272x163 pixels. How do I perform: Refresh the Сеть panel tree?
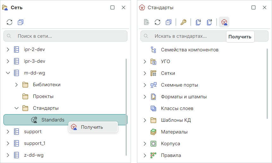coord(9,22)
